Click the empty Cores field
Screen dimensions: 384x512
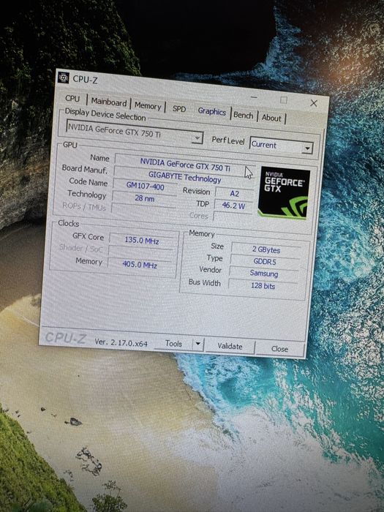pyautogui.click(x=232, y=217)
